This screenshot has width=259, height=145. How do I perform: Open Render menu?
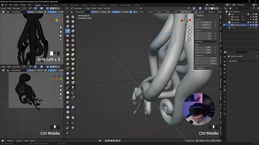point(16,5)
